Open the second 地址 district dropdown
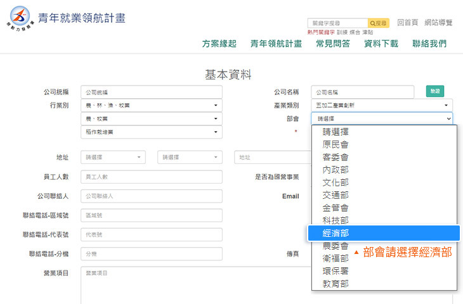This screenshot has width=463, height=304. point(190,157)
